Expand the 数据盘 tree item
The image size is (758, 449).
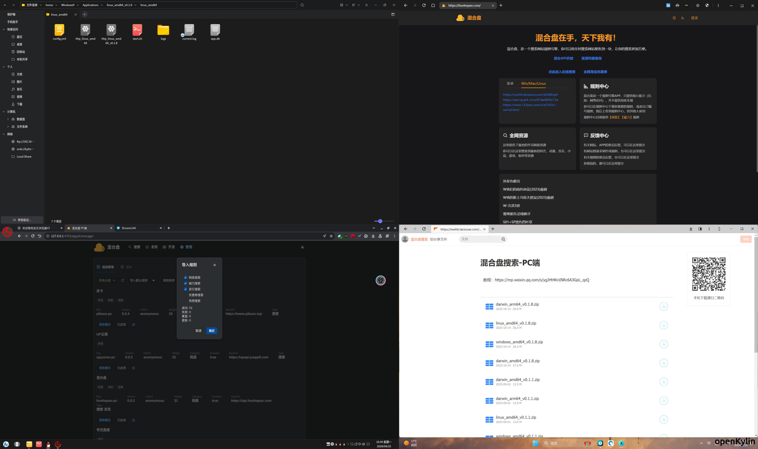8,119
